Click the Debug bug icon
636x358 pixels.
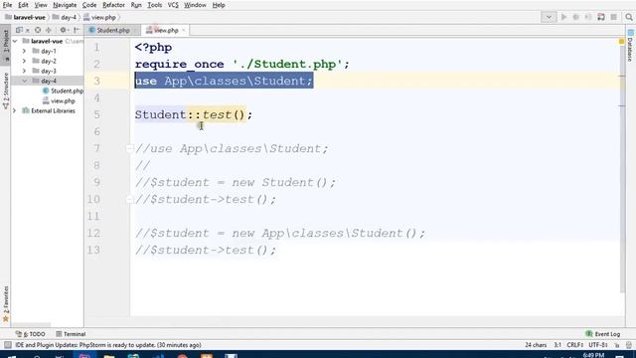575,17
